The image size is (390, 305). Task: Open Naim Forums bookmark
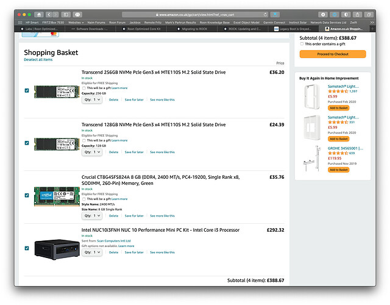[96, 23]
